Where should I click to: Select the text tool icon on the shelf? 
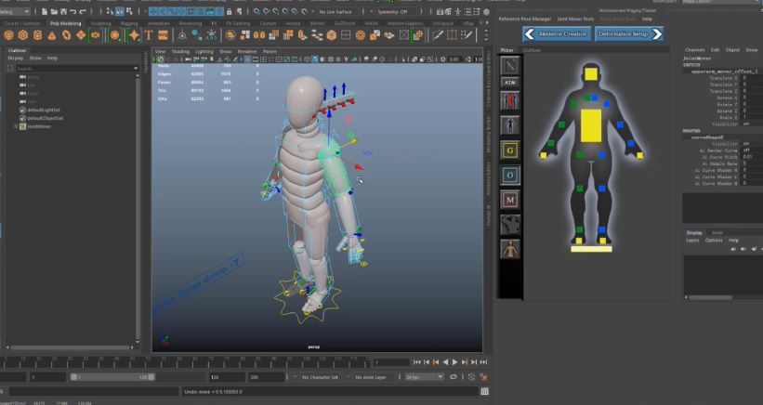[x=148, y=34]
